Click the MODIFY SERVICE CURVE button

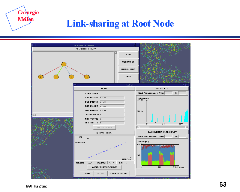click(x=104, y=167)
